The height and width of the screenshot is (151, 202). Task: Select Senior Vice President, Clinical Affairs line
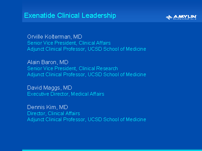click(69, 43)
